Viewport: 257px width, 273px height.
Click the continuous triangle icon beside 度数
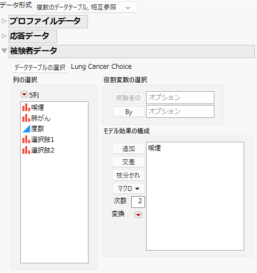point(26,129)
